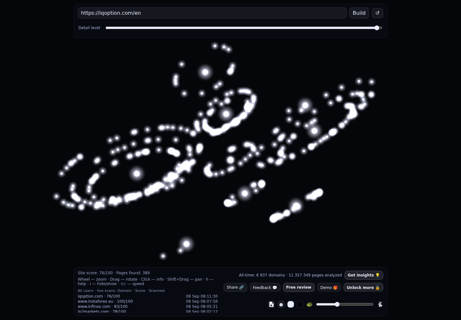461x320 pixels.
Task: Open the Demo button
Action: [x=329, y=287]
